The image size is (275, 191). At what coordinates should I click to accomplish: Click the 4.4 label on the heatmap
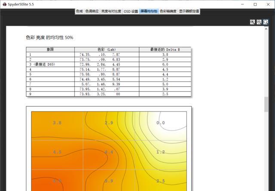(x=109, y=152)
